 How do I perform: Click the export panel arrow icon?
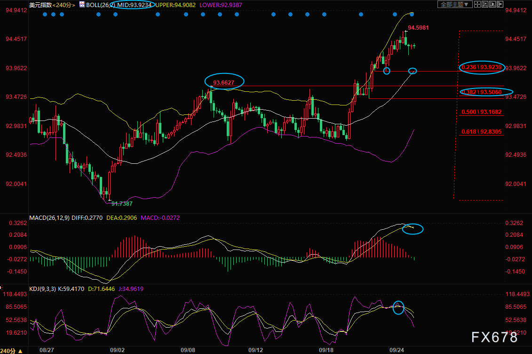[x=500, y=4]
